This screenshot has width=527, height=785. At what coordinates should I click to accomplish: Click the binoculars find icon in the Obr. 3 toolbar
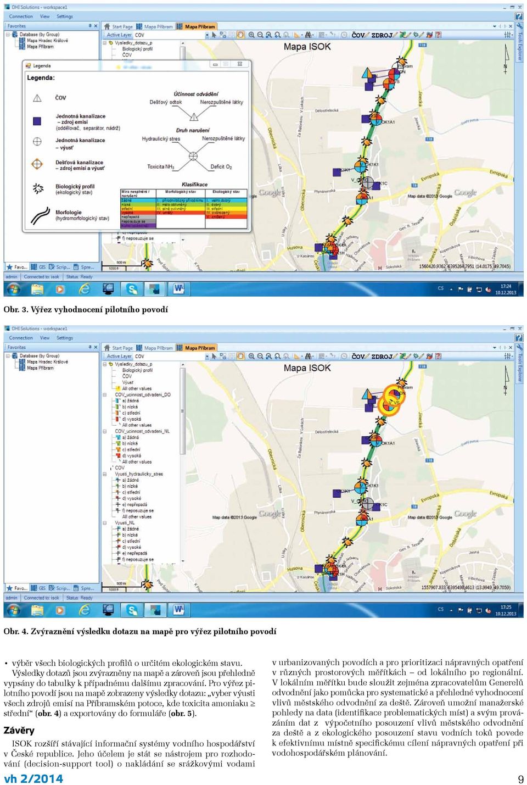(x=308, y=35)
